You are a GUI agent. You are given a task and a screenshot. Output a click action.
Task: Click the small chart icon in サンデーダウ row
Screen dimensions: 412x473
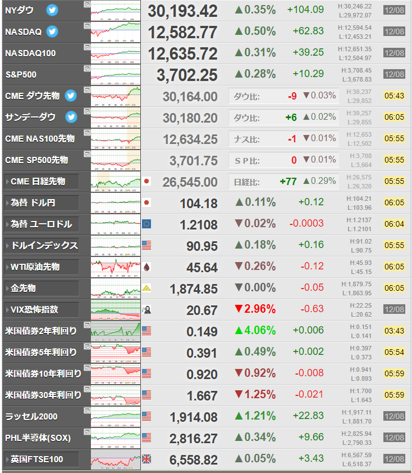[x=87, y=111]
